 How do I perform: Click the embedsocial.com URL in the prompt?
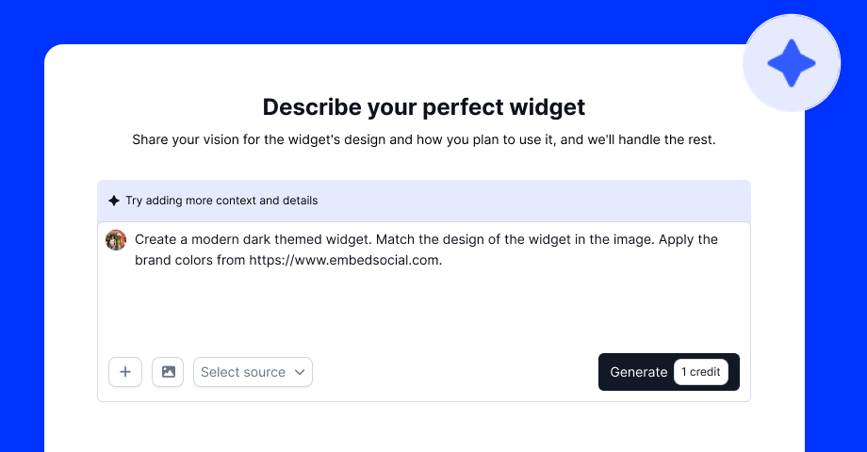tap(345, 260)
